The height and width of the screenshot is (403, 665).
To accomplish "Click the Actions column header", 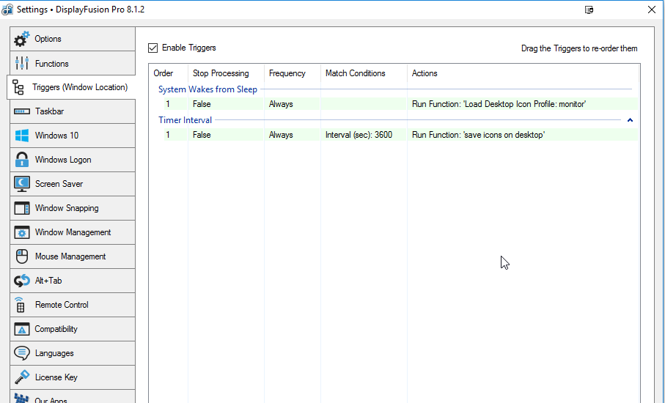I will (425, 73).
